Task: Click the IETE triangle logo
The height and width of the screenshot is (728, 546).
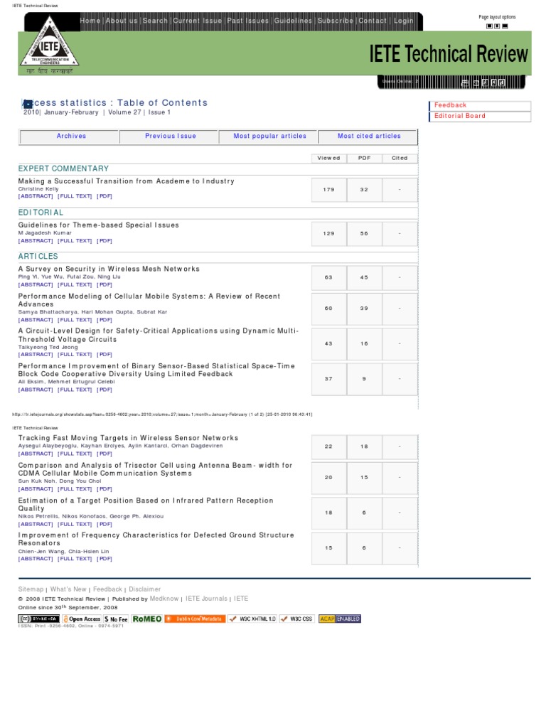Action: 49,44
